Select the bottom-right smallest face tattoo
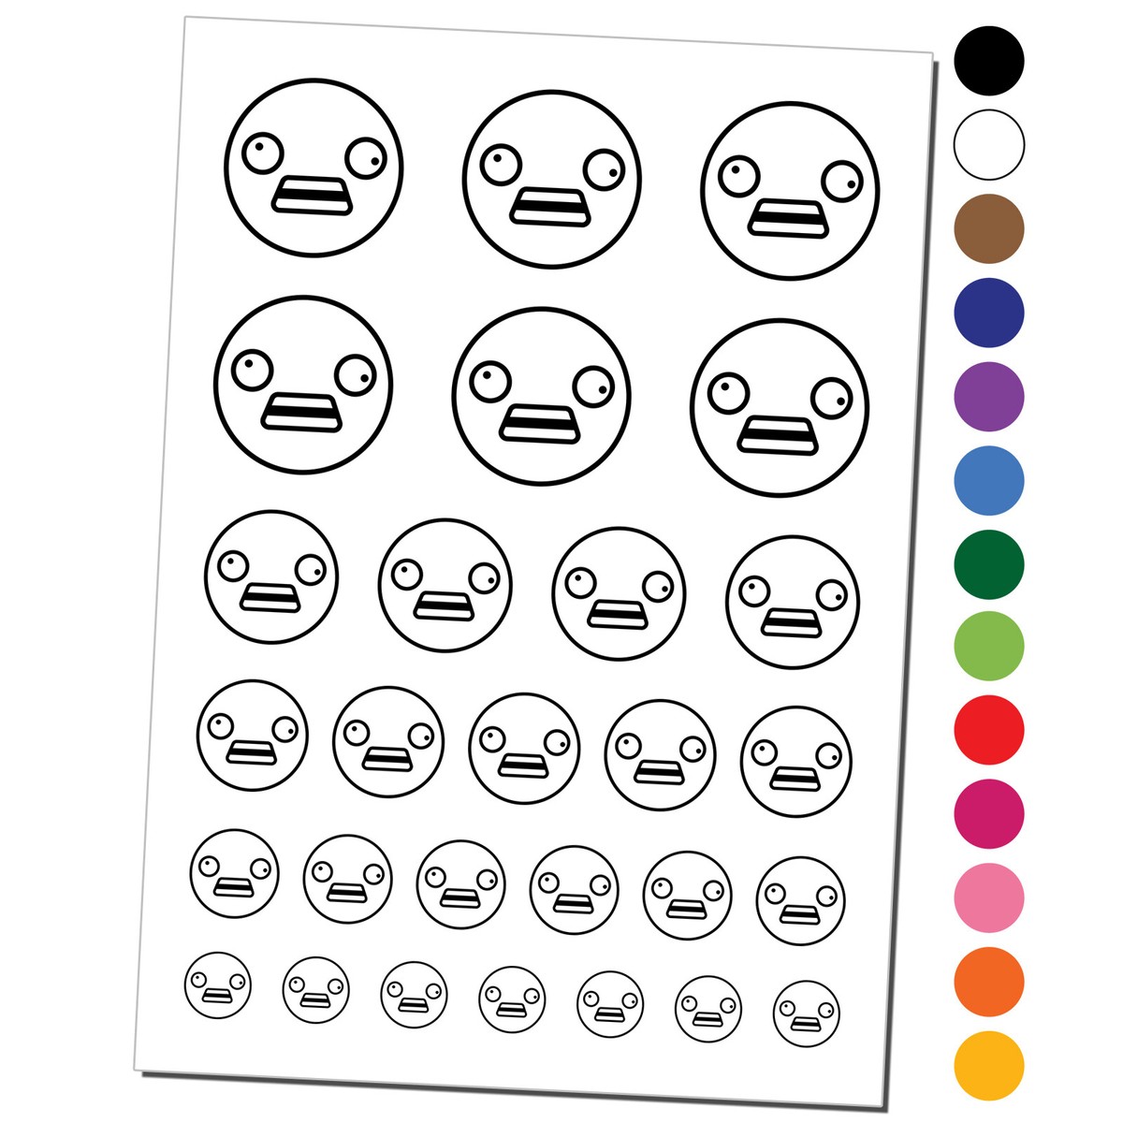Viewport: 1123px width, 1123px height. click(807, 1014)
